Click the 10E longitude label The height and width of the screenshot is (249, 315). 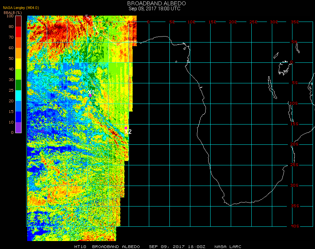pos(191,22)
